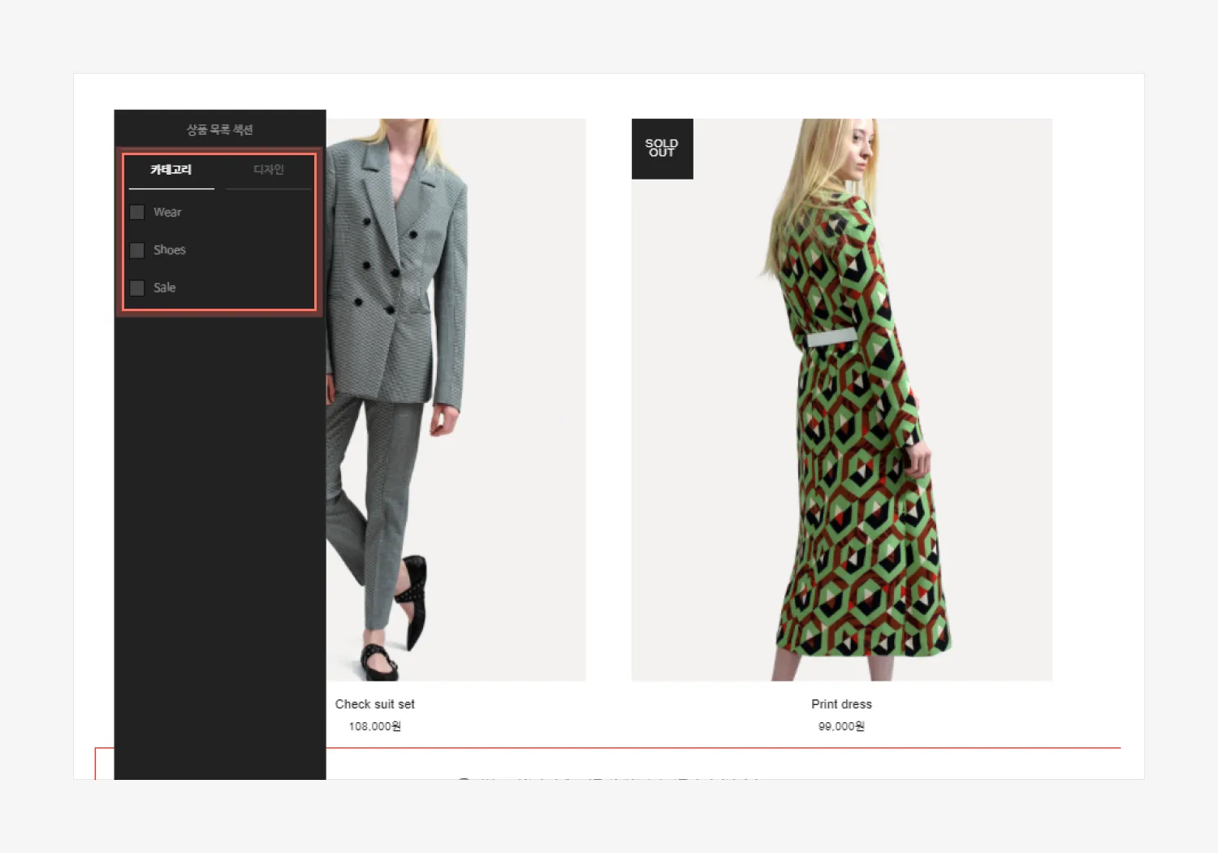Tick the Sale category checkbox
Screen dimensions: 1218x853
(137, 288)
